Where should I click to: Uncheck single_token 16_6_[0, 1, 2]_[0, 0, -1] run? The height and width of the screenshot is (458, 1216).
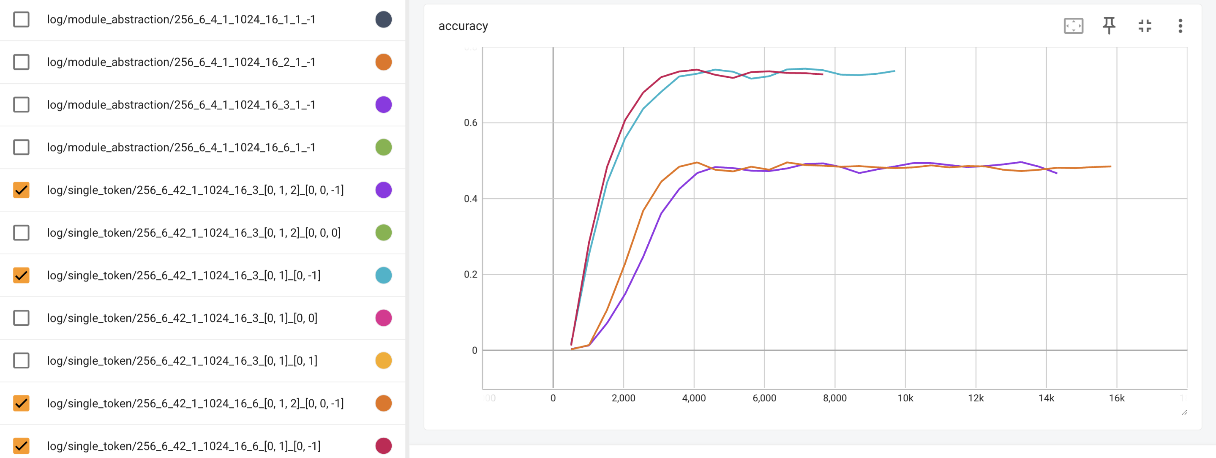pyautogui.click(x=21, y=403)
